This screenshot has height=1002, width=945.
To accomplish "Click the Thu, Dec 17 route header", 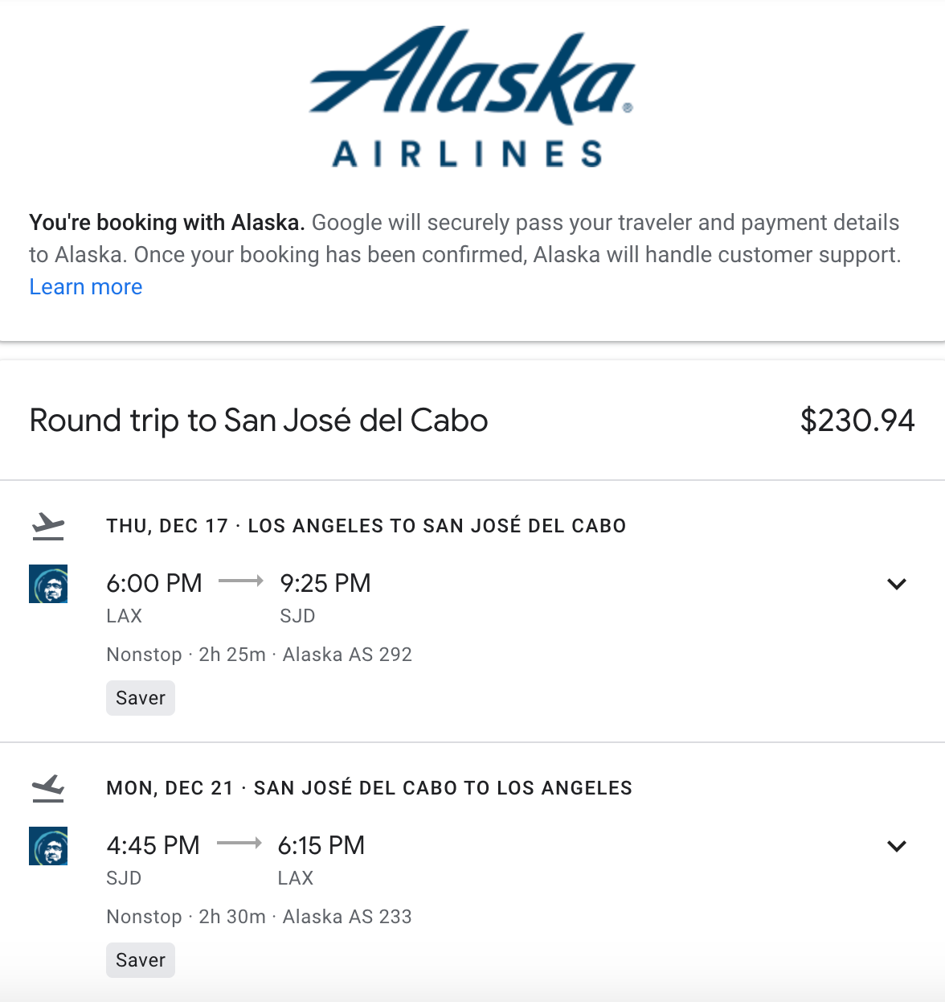I will tap(366, 526).
